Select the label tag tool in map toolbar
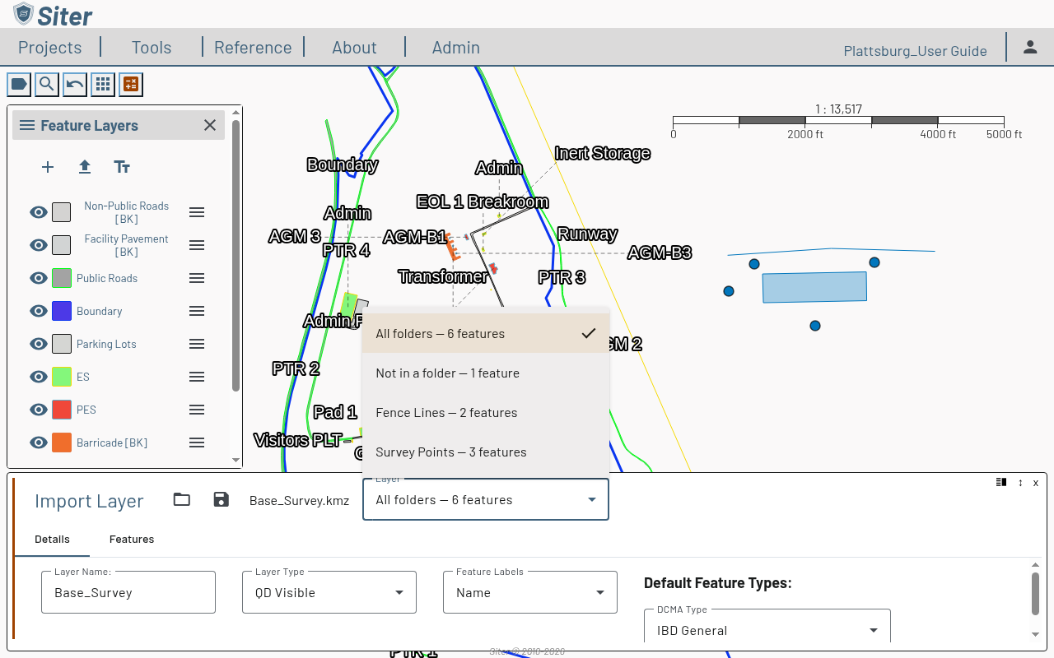Image resolution: width=1054 pixels, height=658 pixels. pos(19,84)
